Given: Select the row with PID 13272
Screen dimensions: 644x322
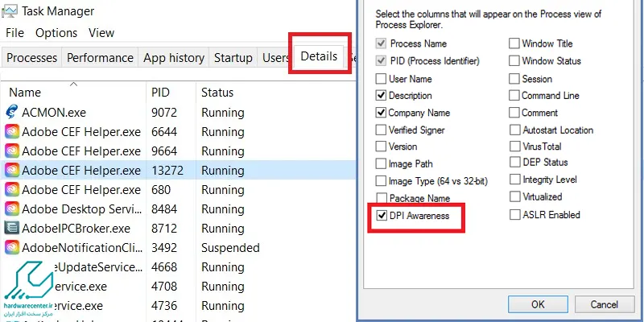Looking at the screenshot, I should click(x=178, y=171).
